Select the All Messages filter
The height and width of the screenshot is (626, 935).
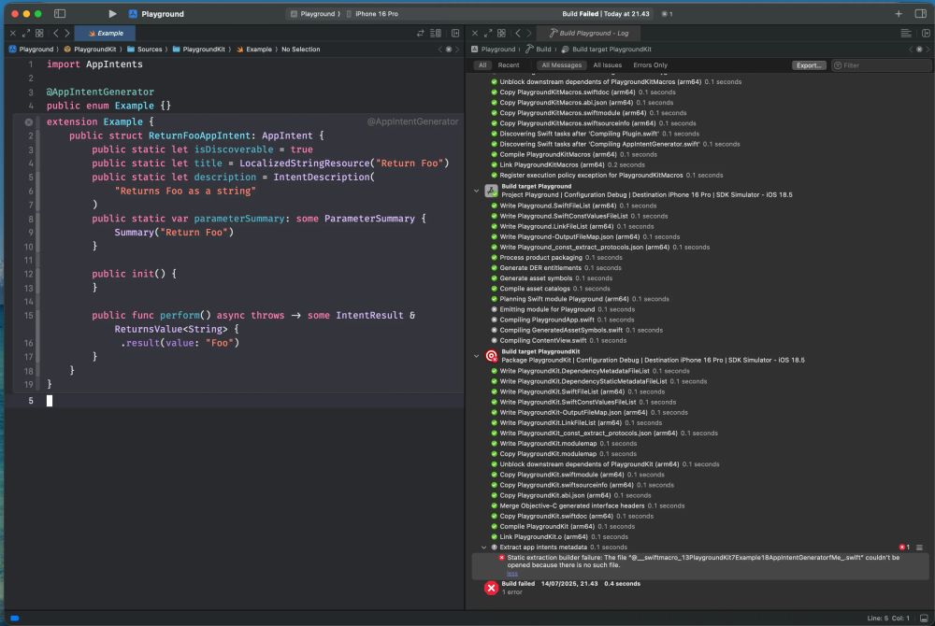pyautogui.click(x=561, y=65)
